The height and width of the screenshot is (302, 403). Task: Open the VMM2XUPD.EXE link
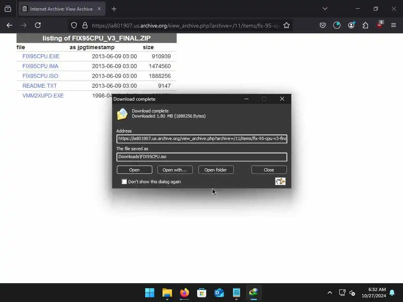click(x=43, y=96)
